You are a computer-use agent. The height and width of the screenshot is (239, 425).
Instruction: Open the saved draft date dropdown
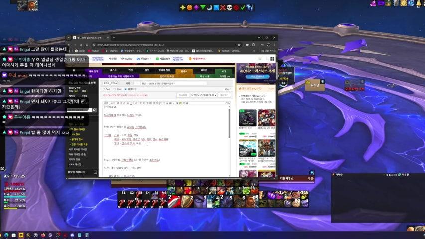(204, 95)
